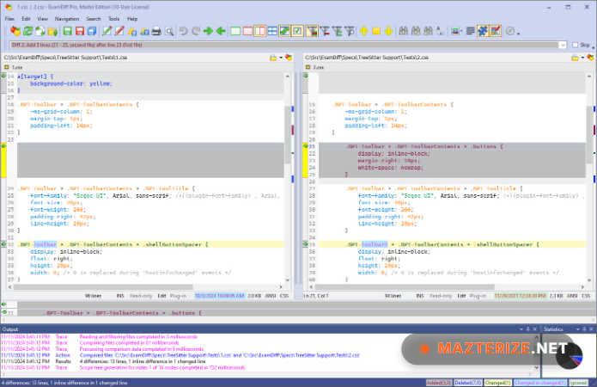Go to next difference yellow down arrow
This screenshot has height=387, width=597.
pos(388,31)
